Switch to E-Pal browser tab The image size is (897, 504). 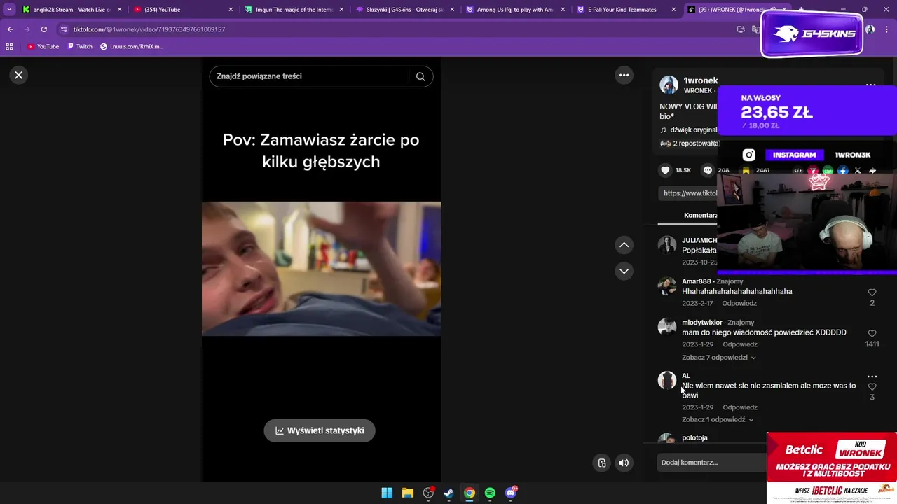pos(626,10)
